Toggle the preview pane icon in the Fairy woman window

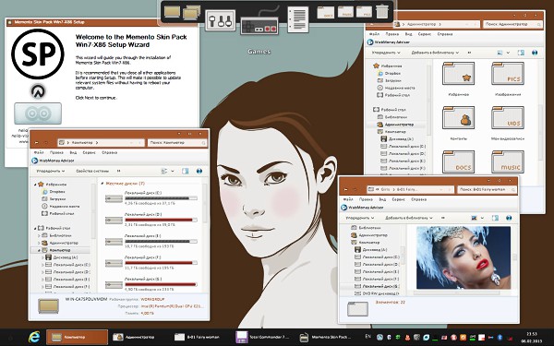coord(495,218)
